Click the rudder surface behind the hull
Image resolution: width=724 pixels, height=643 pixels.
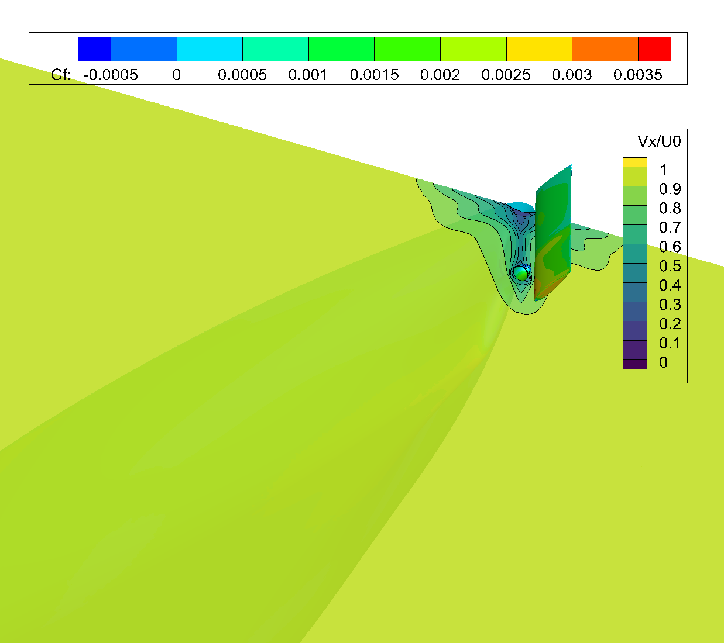pos(553,234)
